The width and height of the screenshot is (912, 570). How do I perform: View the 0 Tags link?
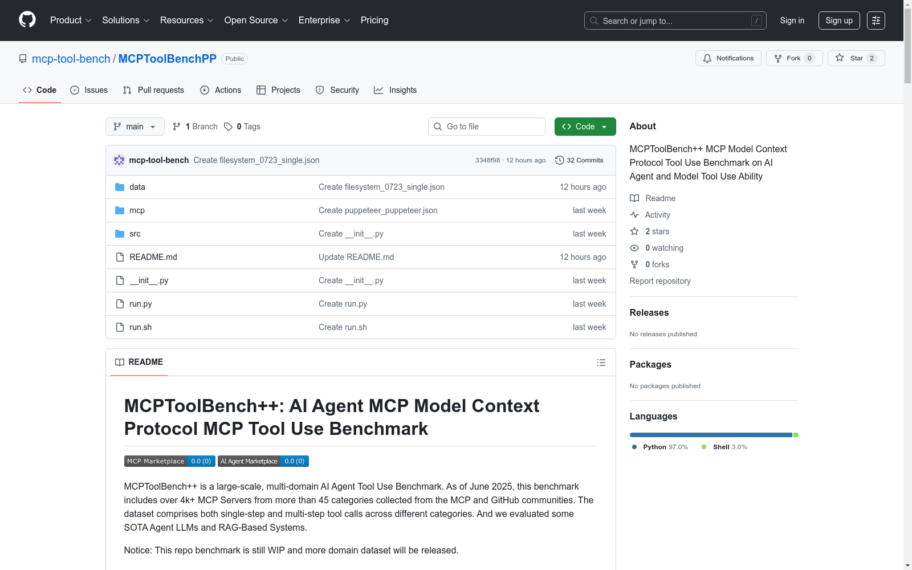tap(242, 127)
